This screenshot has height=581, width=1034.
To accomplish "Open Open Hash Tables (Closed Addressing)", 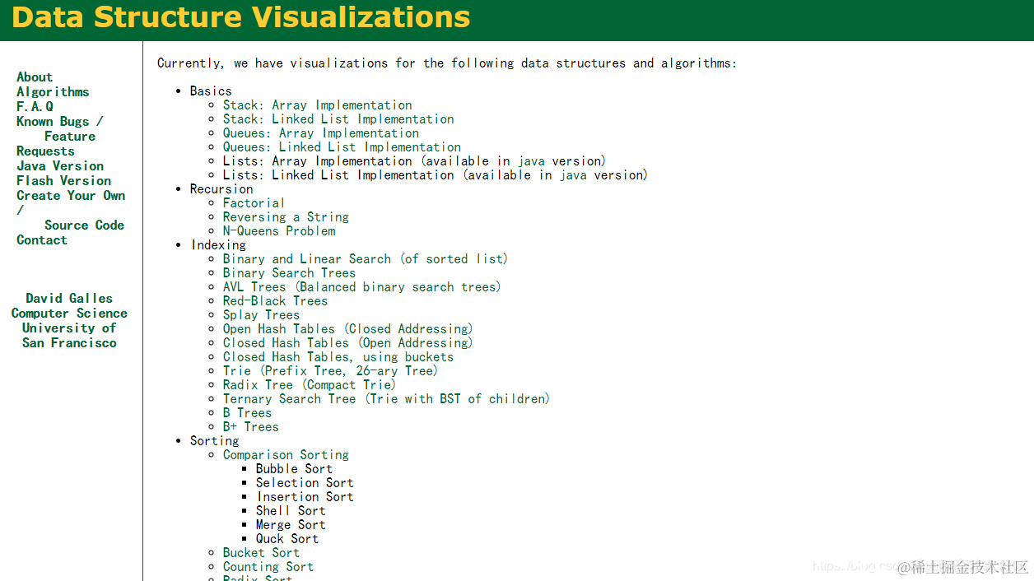I will pos(347,329).
